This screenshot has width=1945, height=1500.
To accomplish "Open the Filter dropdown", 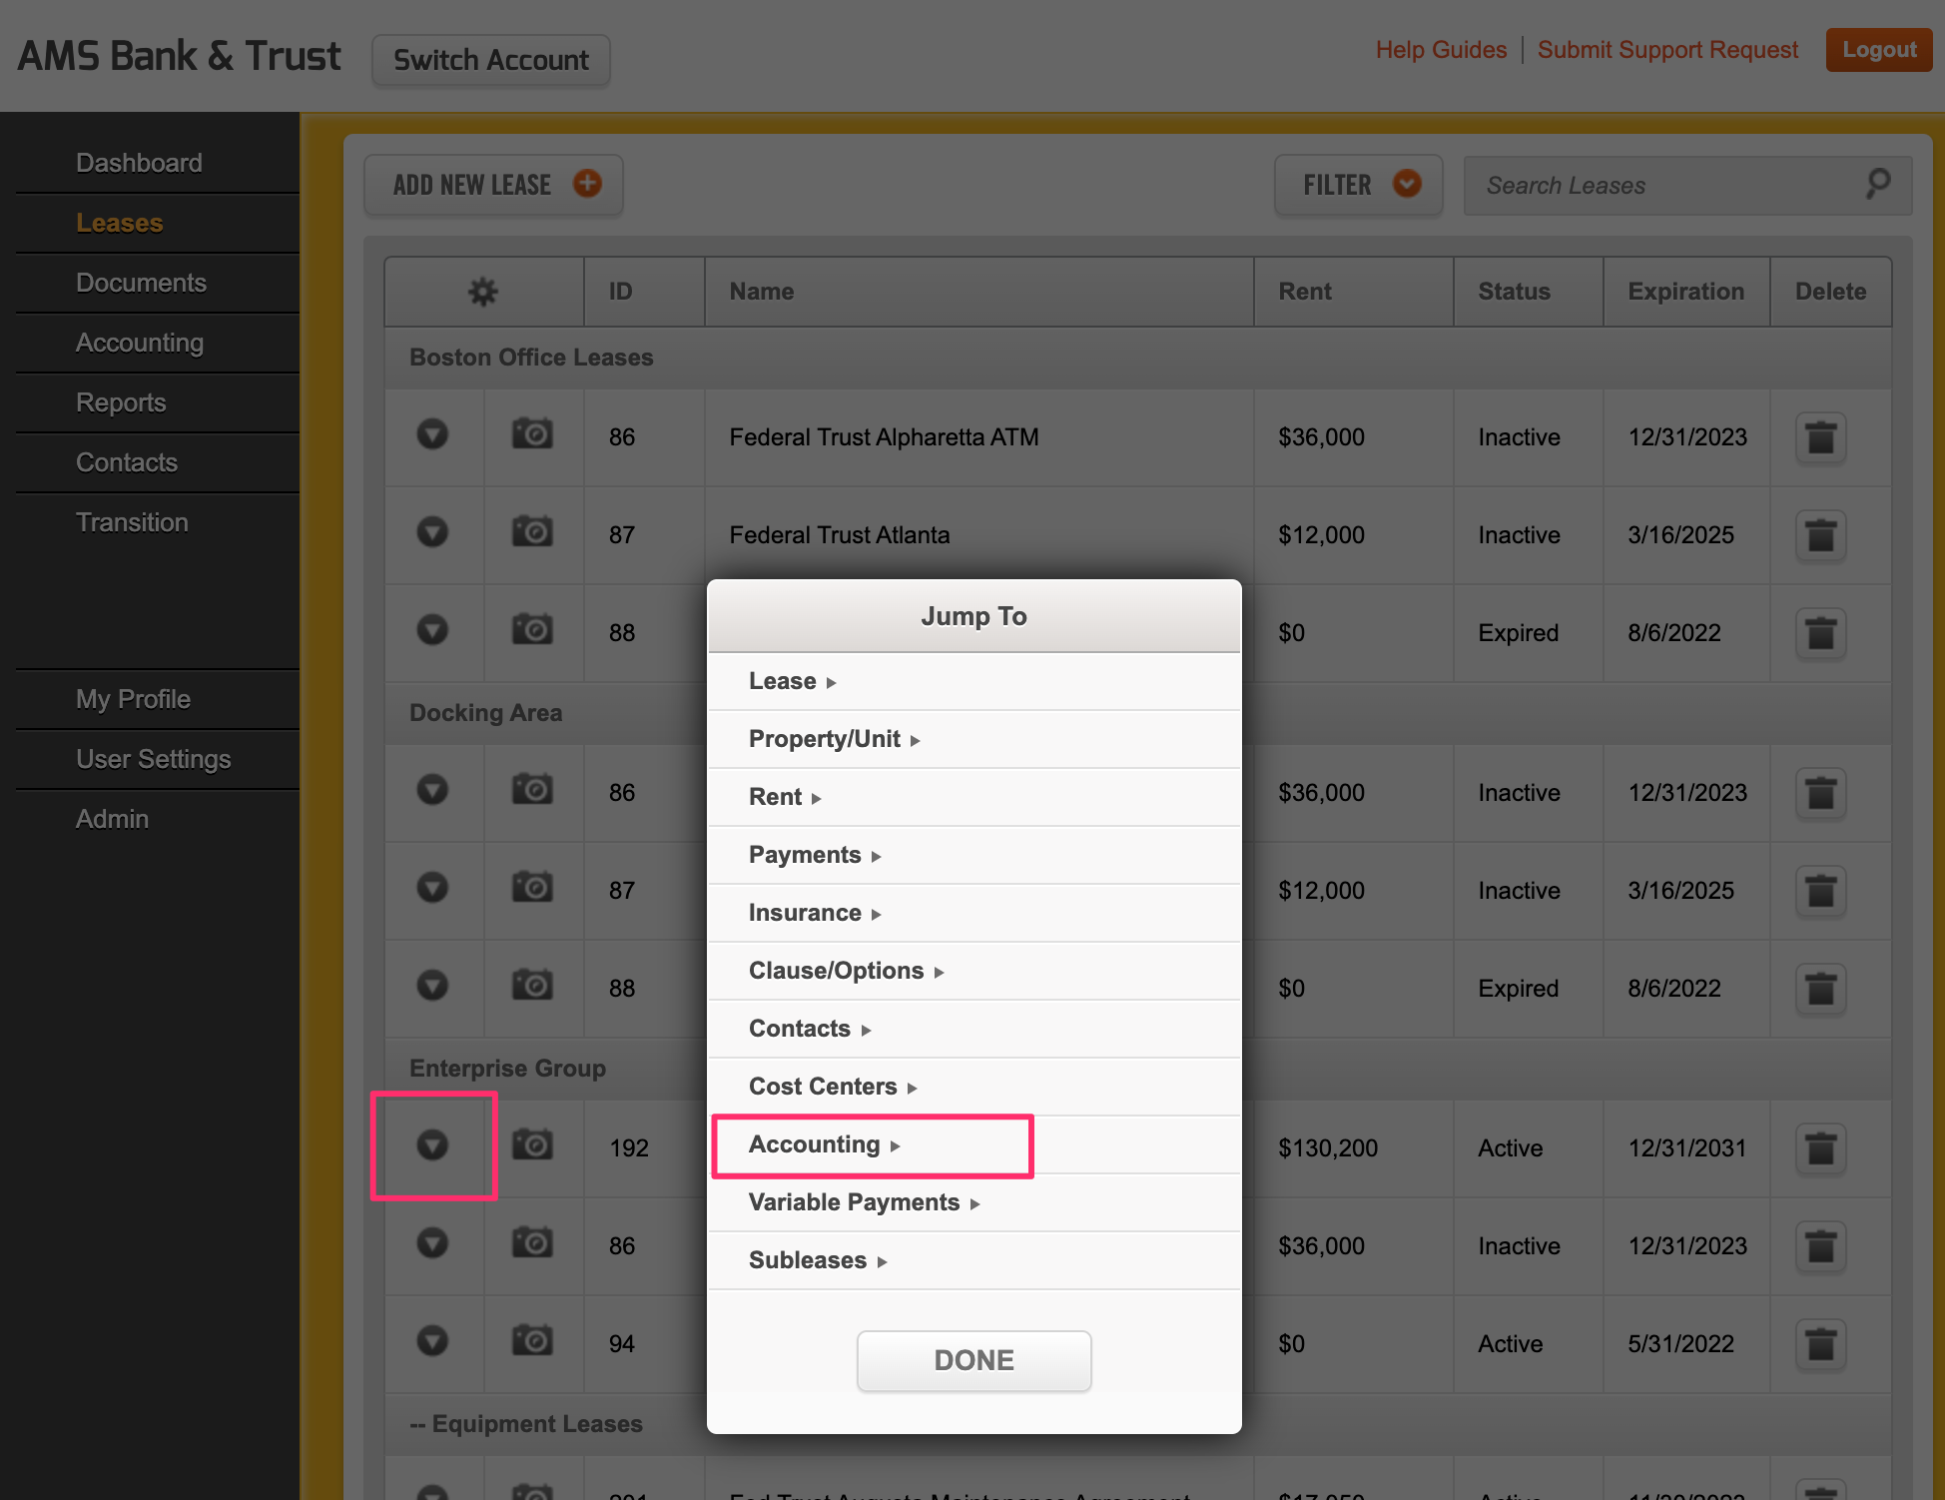I will point(1358,185).
